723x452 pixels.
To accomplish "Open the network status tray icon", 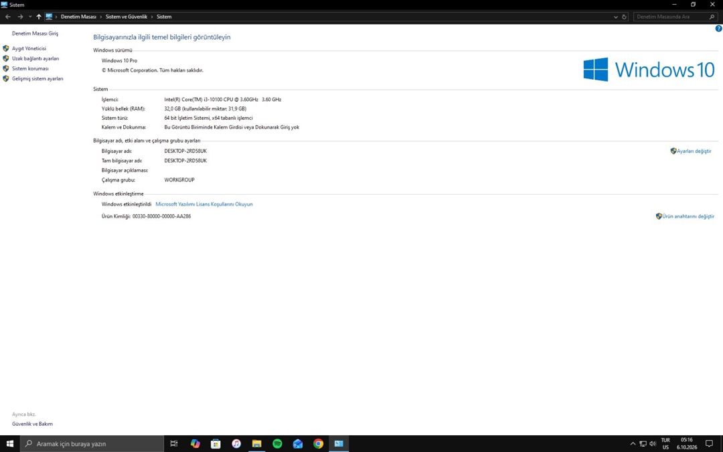I will (x=643, y=444).
